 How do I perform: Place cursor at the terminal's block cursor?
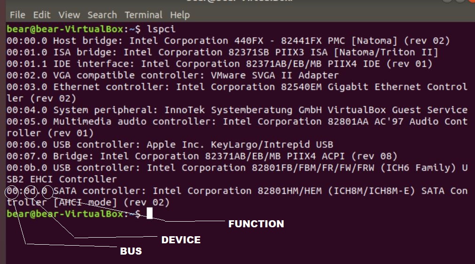pos(149,213)
